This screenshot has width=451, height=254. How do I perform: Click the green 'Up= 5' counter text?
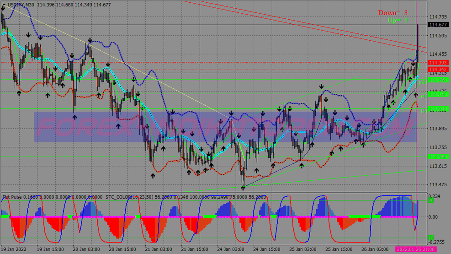pos(397,21)
